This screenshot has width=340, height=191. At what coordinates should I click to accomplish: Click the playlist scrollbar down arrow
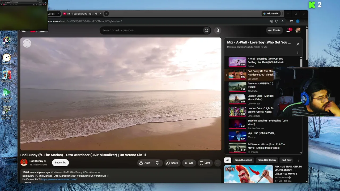(301, 153)
